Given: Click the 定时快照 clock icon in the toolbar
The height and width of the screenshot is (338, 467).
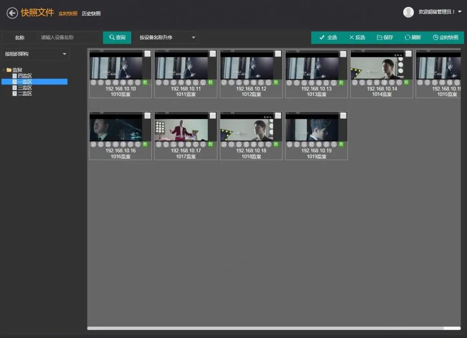Looking at the screenshot, I should point(435,37).
